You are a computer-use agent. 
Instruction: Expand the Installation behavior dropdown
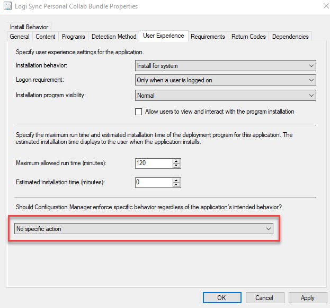tap(226, 66)
